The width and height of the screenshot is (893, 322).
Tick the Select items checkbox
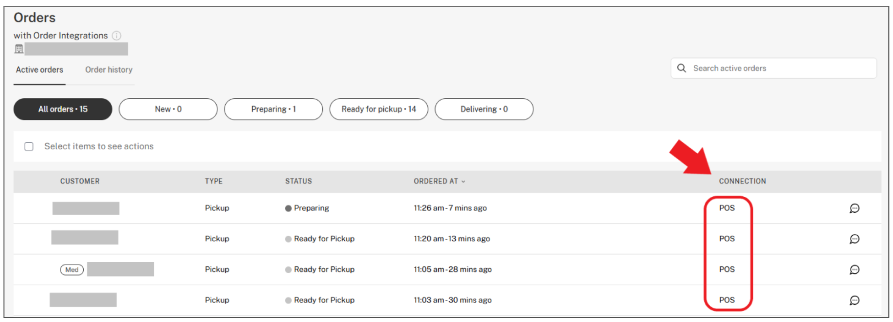point(29,146)
